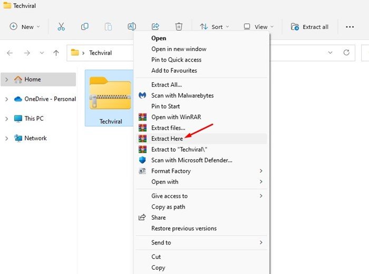Choose Extract files... WinRAR option

tap(201, 128)
